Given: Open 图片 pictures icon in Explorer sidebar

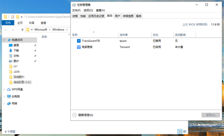Looking at the screenshot, I should coord(10,61).
